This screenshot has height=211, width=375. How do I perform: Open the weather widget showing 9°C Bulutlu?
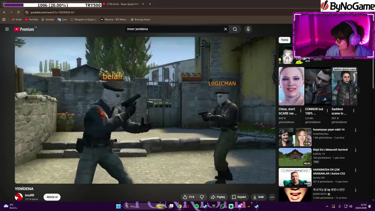(10, 206)
